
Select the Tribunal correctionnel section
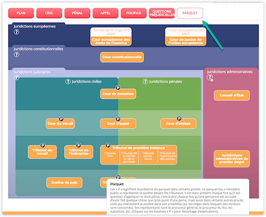[148, 156]
